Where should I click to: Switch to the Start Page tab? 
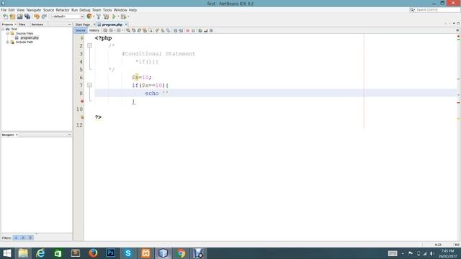point(83,24)
